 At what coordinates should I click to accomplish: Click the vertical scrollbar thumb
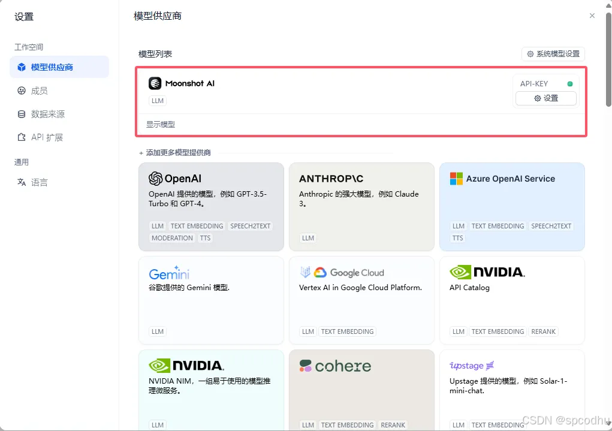[608, 59]
